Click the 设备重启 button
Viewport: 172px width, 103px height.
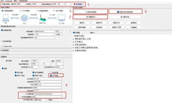134,27
